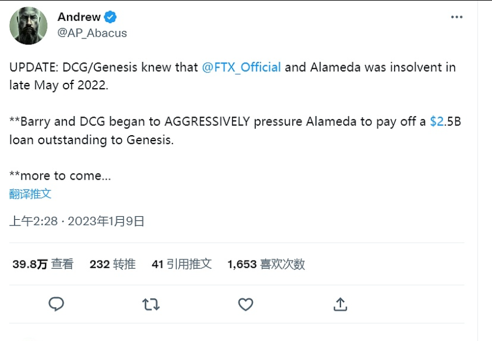The image size is (492, 341).
Task: Reply to Andrew's tweet via speech bubble icon
Action: pyautogui.click(x=56, y=304)
